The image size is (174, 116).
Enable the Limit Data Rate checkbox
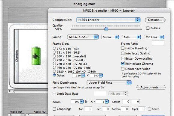(54, 94)
